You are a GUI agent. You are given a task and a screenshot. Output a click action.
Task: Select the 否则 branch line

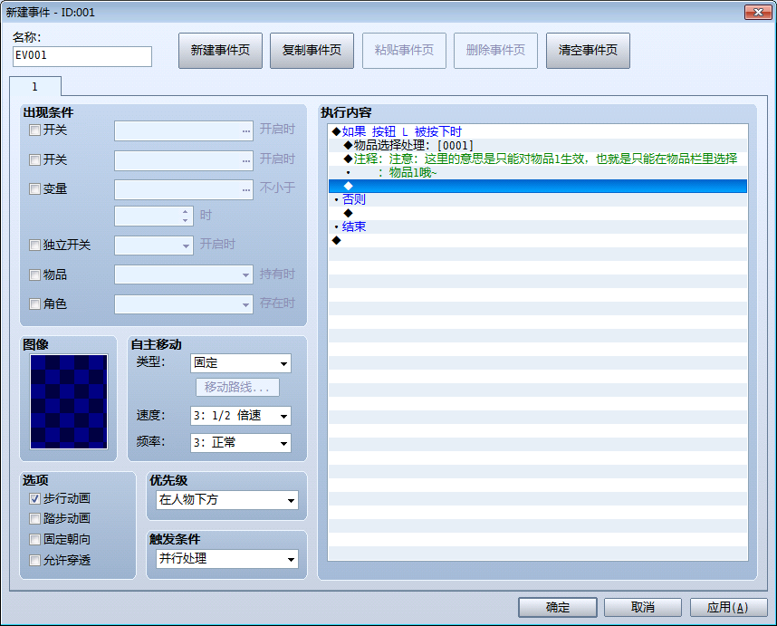tap(538, 199)
